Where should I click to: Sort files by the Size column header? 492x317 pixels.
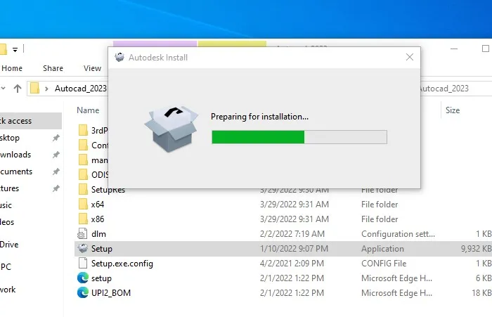pyautogui.click(x=453, y=110)
